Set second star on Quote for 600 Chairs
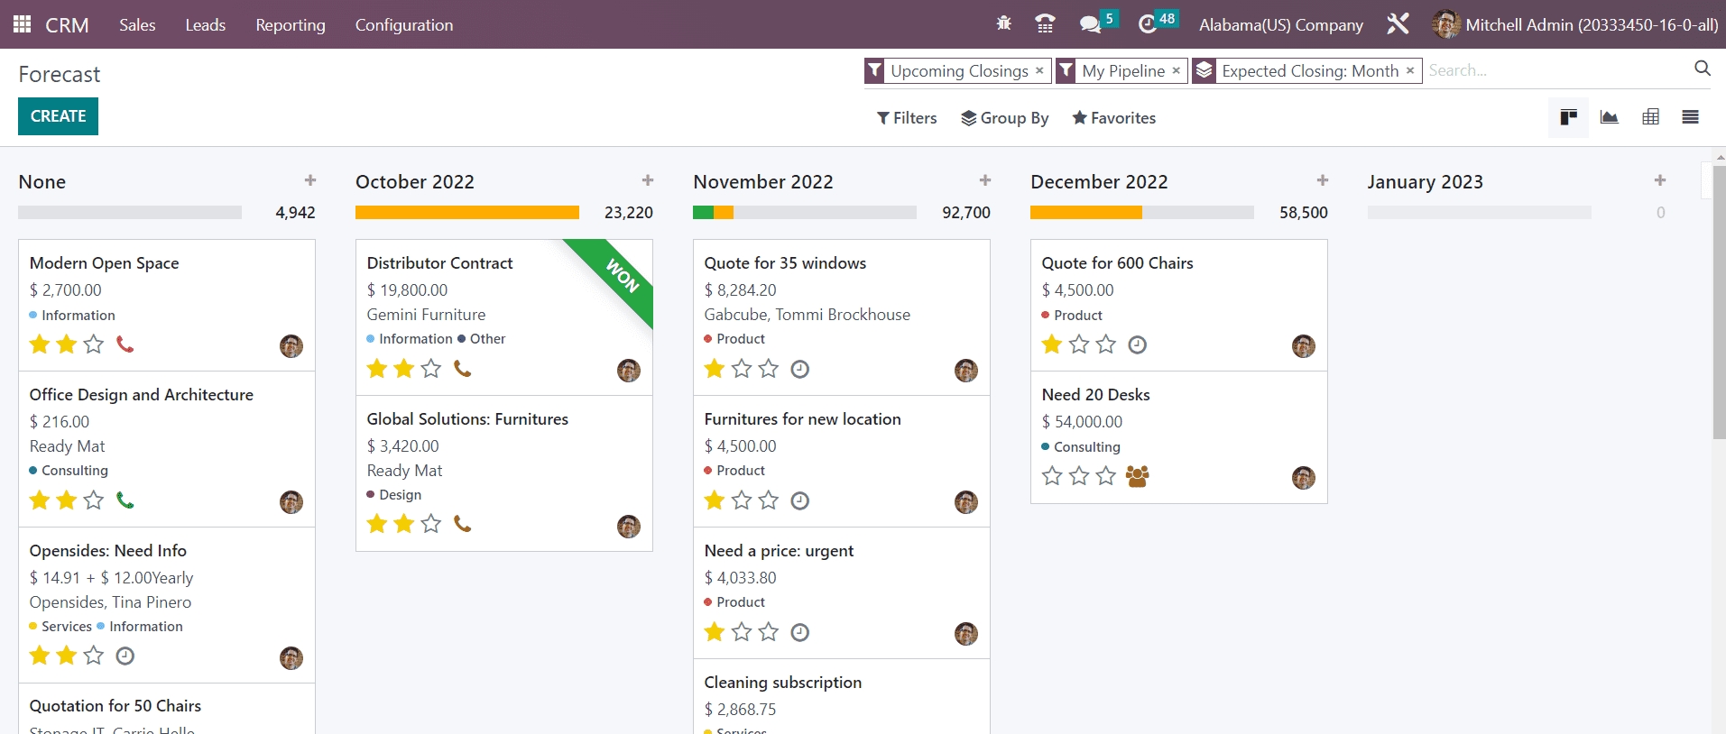 pos(1079,344)
